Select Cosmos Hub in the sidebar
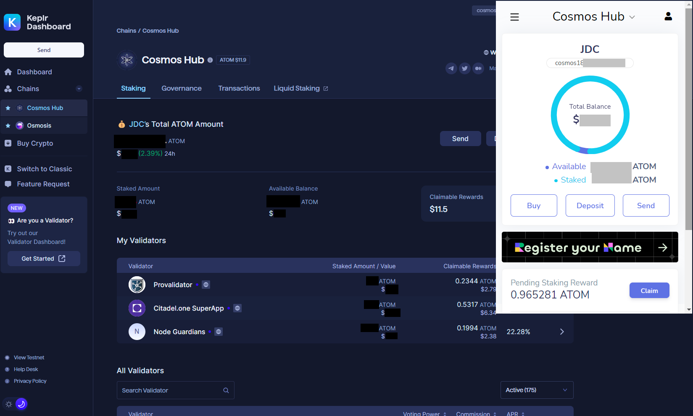Screen dimensions: 693x416 pyautogui.click(x=44, y=108)
